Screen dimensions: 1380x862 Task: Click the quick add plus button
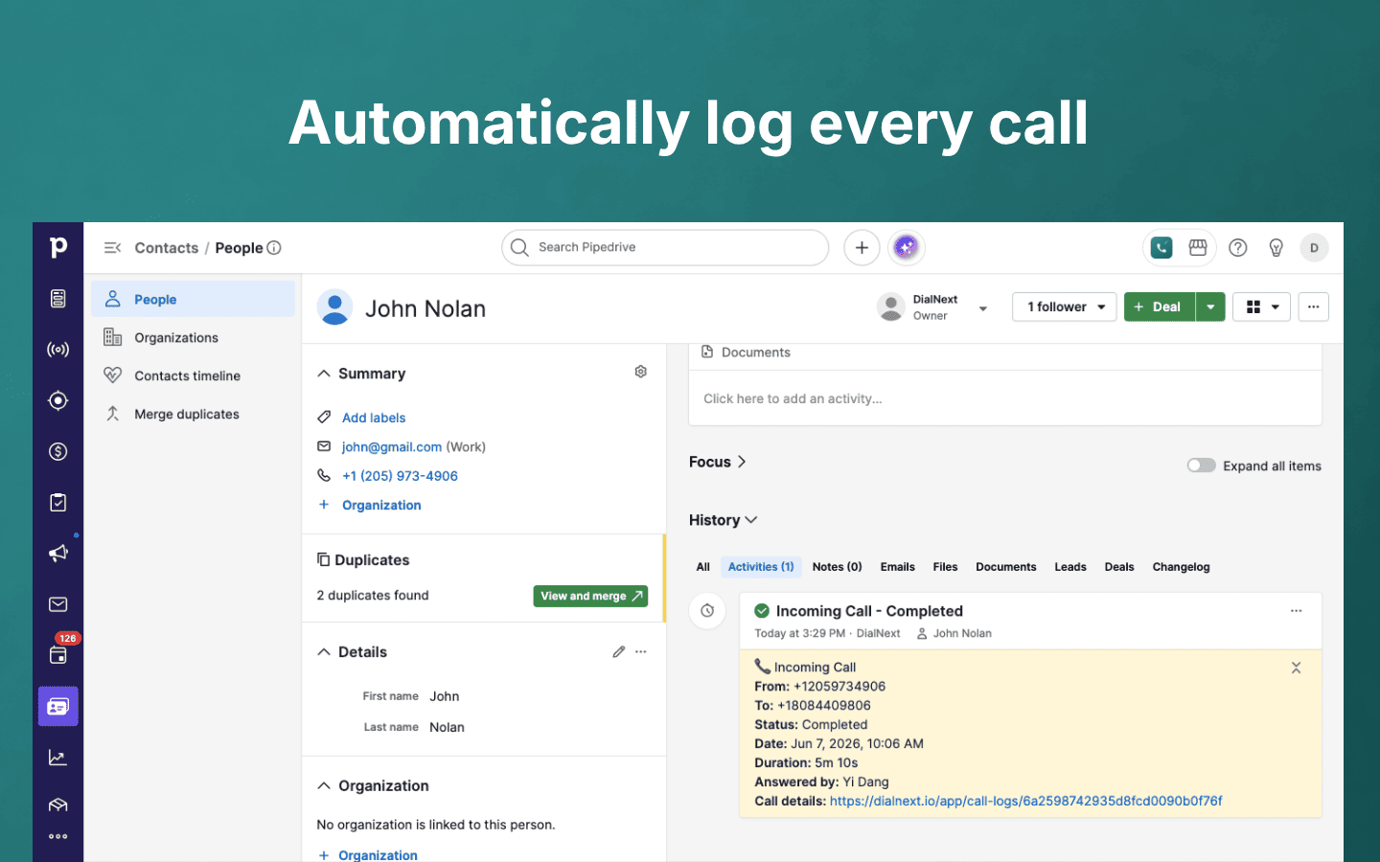tap(862, 248)
